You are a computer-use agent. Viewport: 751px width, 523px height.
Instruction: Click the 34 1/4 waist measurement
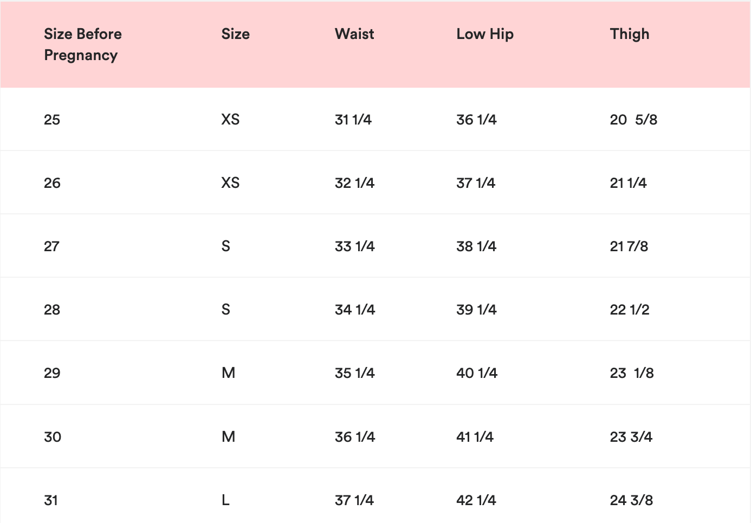tap(355, 310)
